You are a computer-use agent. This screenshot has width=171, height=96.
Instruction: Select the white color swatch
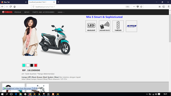pos(28,65)
